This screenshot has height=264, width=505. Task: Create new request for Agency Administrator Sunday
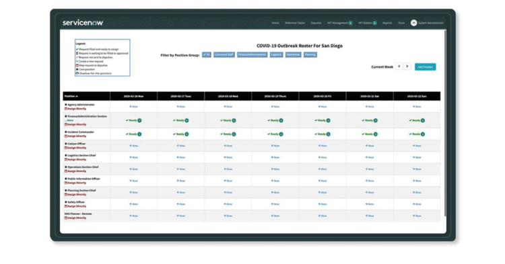coord(417,107)
